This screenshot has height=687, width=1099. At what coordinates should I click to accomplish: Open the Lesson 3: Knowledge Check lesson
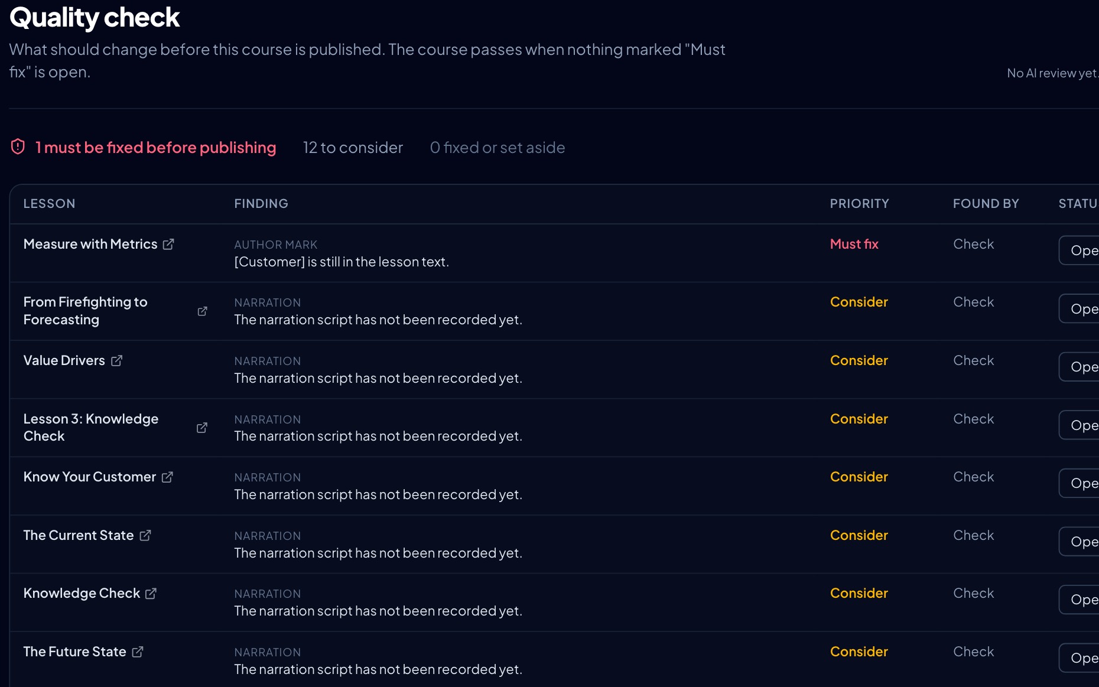[x=91, y=427]
